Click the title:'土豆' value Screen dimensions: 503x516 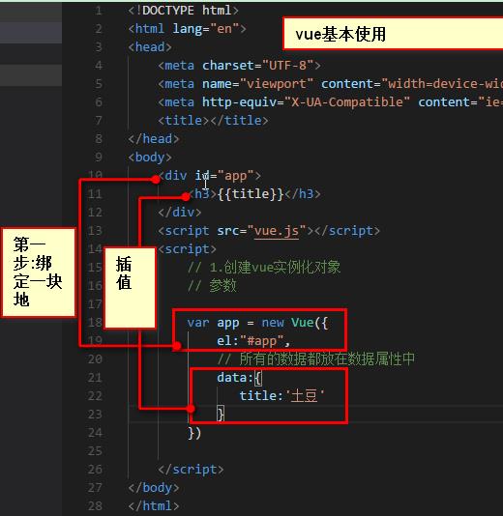(x=304, y=396)
